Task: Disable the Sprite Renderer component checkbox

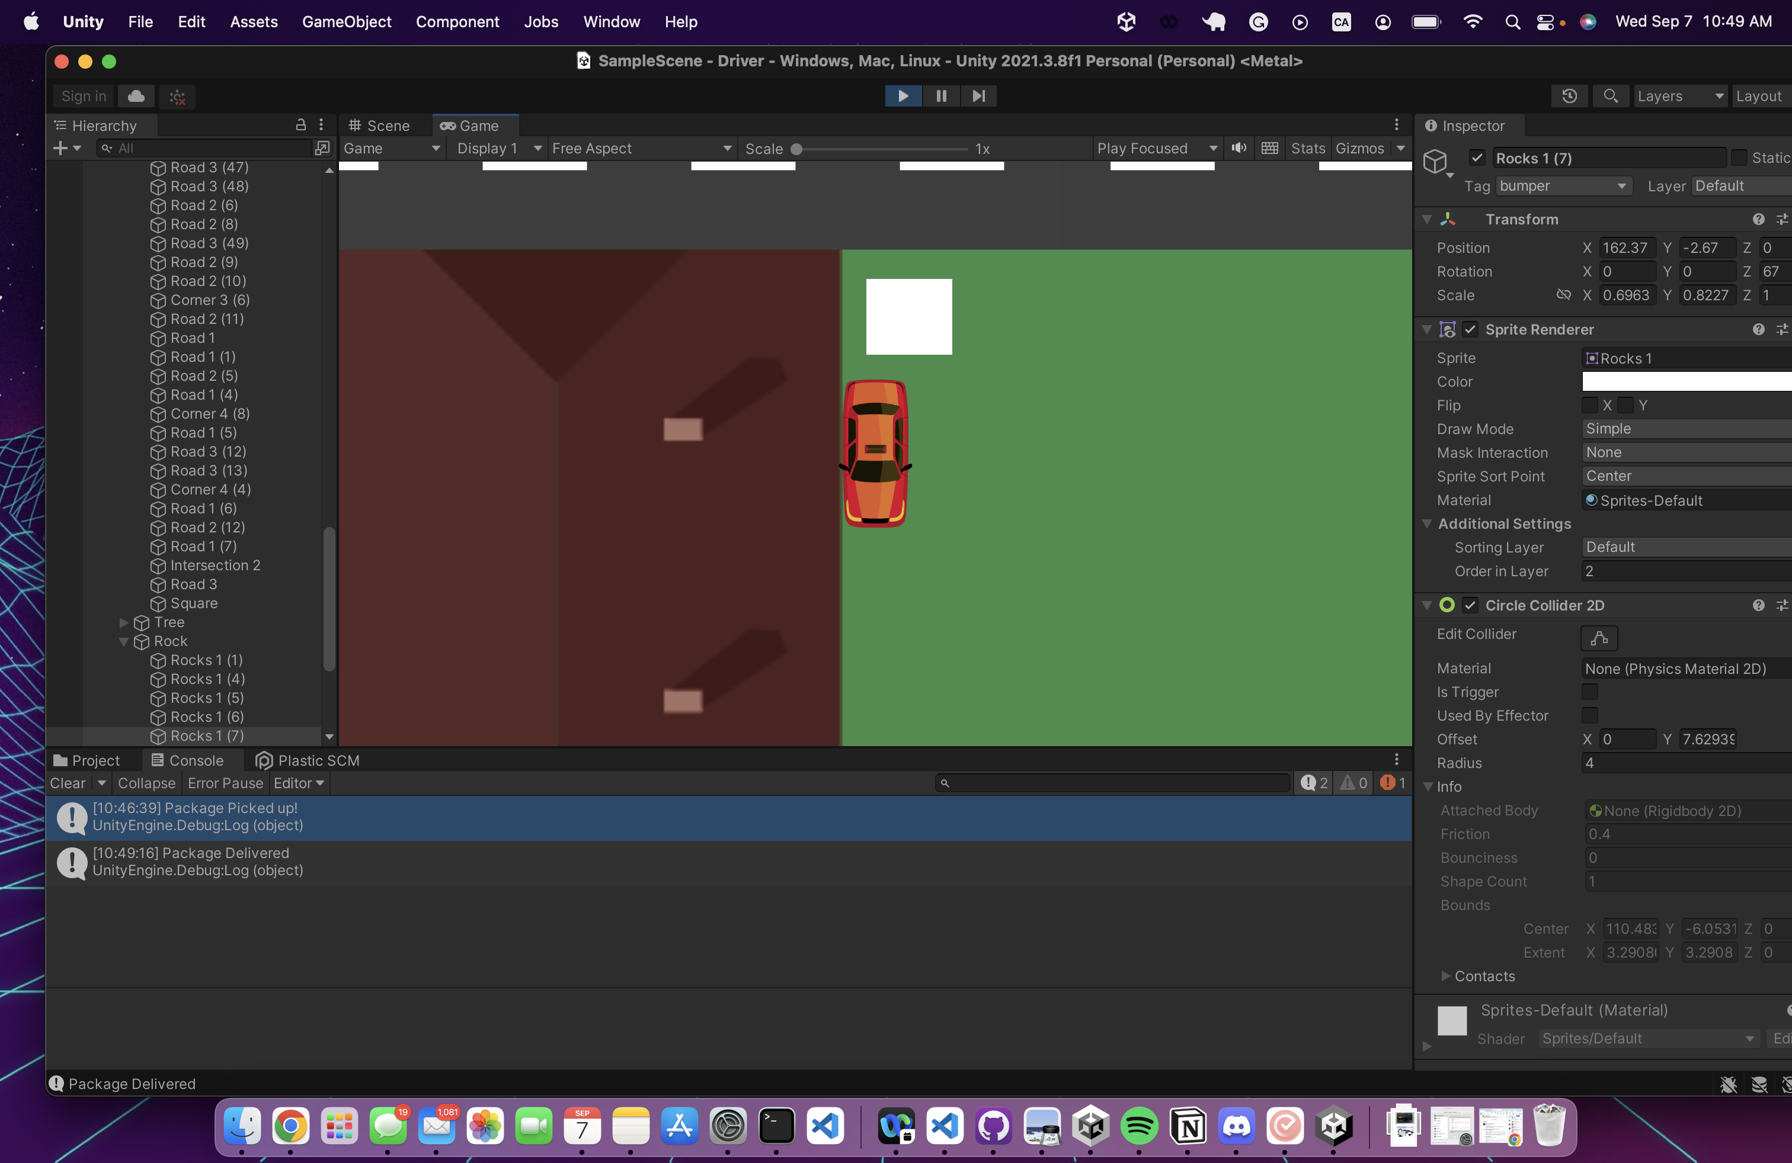Action: (x=1470, y=329)
